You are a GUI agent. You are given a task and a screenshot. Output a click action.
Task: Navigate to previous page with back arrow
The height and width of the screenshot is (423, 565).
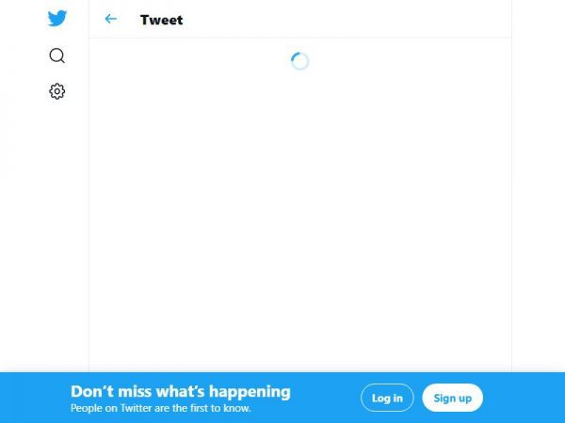[110, 19]
